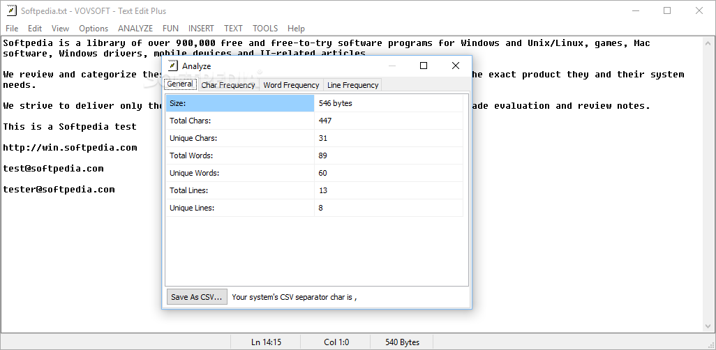Click the 540 Bytes status bar entry
This screenshot has width=716, height=350.
point(402,342)
